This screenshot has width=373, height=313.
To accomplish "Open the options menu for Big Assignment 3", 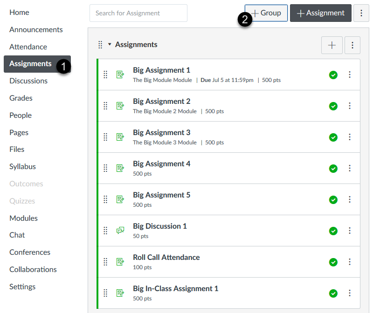I will [x=350, y=137].
